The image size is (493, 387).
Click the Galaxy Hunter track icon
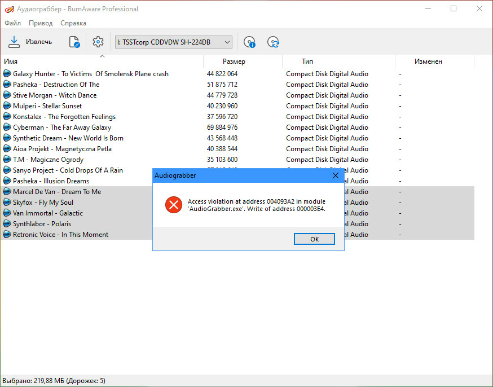pos(7,73)
